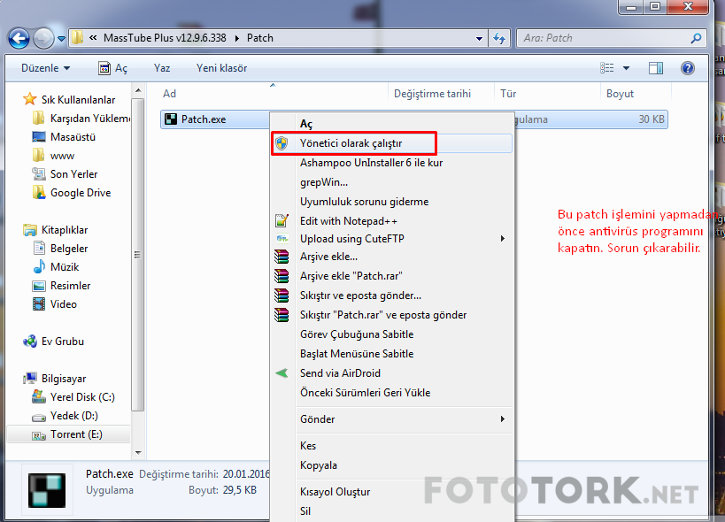Viewport: 725px width, 522px height.
Task: Click the CuteFTP icon in context menu
Action: point(282,239)
